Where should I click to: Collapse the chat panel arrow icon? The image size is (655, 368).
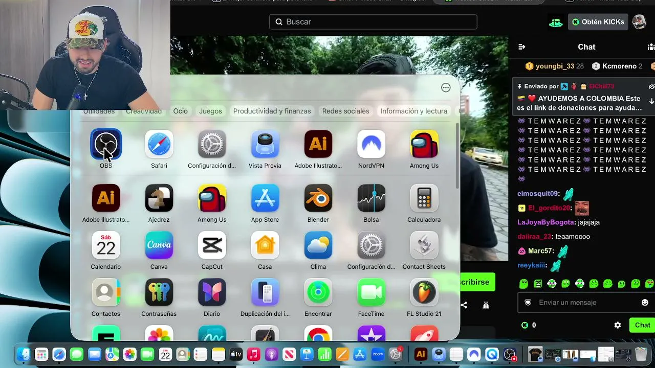pos(522,47)
